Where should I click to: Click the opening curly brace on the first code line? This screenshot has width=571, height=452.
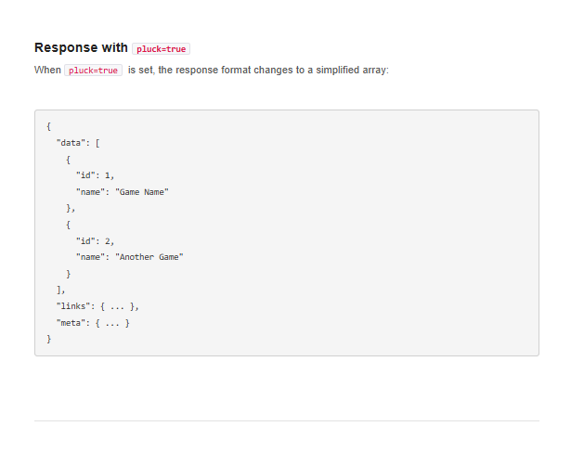(48, 125)
